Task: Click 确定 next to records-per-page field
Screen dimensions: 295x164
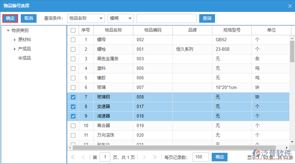Action: pos(220,157)
